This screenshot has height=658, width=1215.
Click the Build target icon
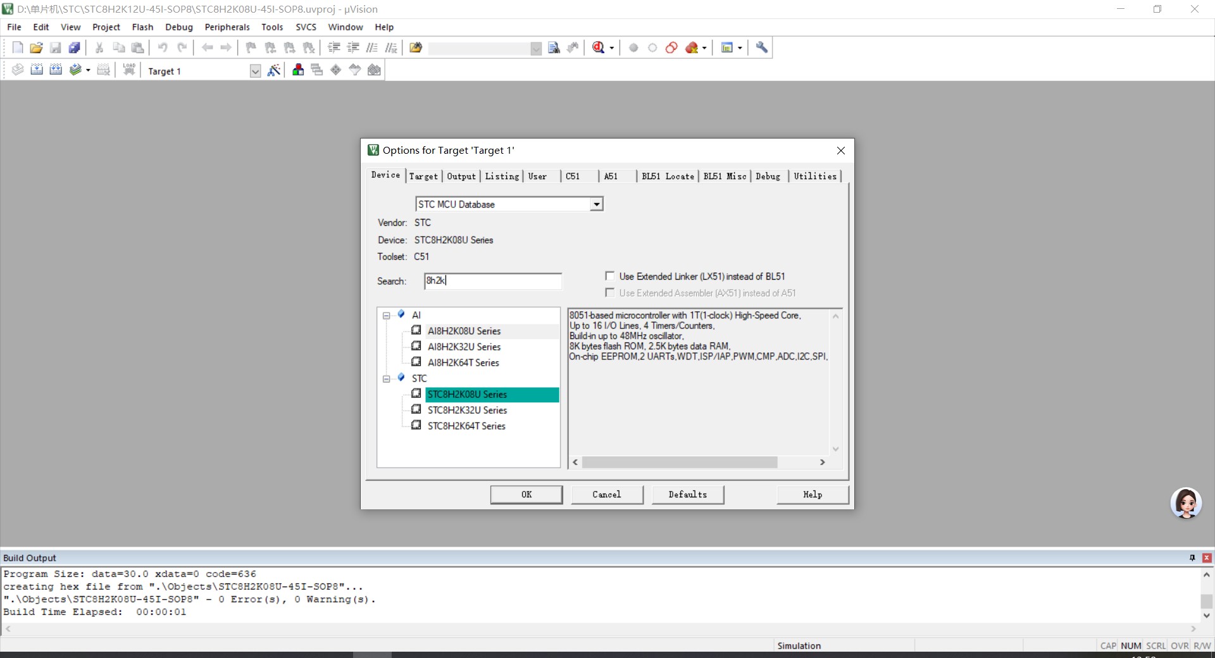coord(37,70)
